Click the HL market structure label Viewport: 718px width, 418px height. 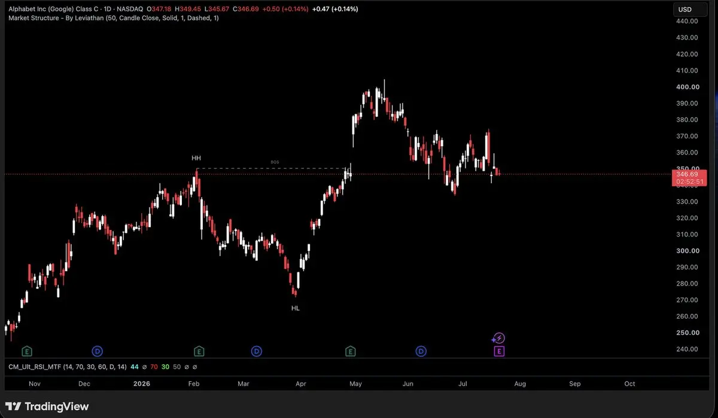point(296,308)
